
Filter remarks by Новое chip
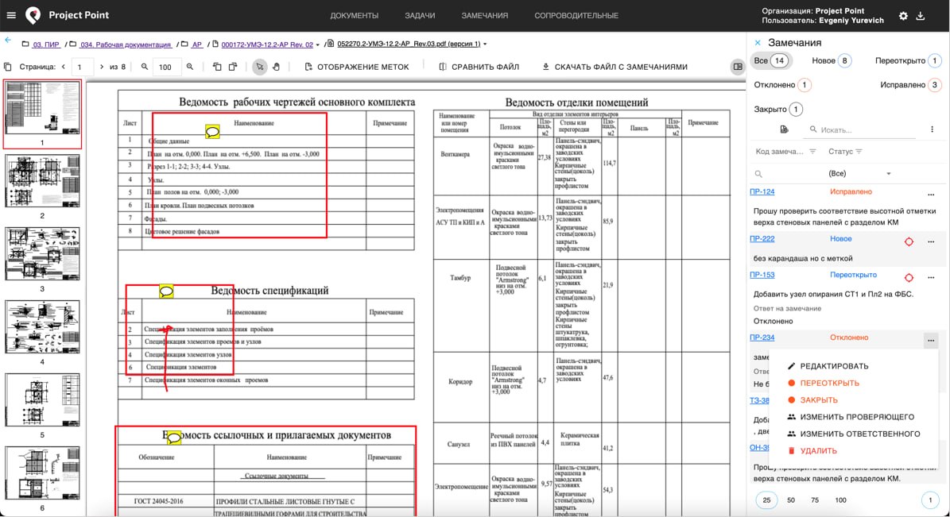pyautogui.click(x=832, y=60)
